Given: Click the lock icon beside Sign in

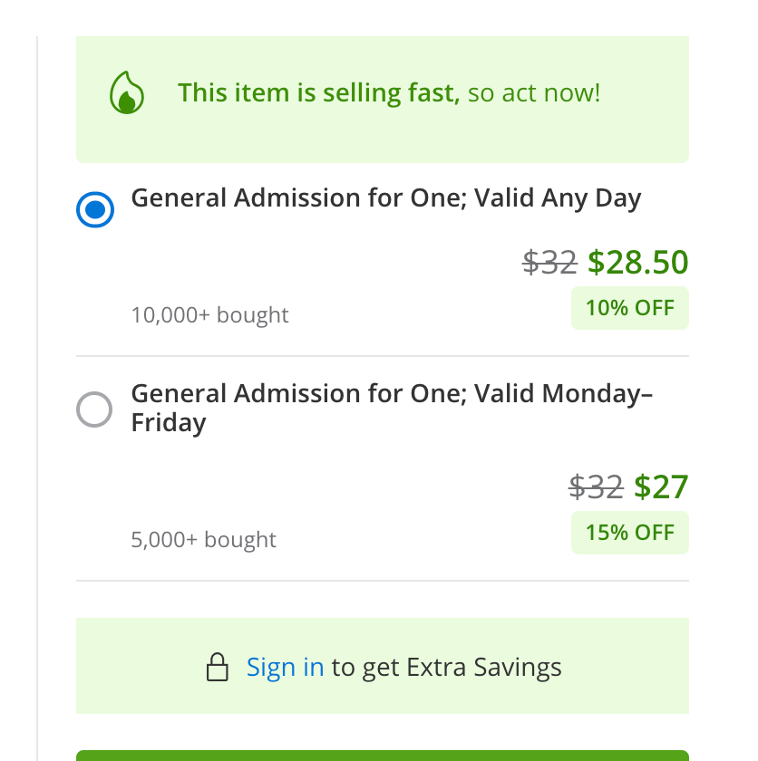Looking at the screenshot, I should [218, 669].
